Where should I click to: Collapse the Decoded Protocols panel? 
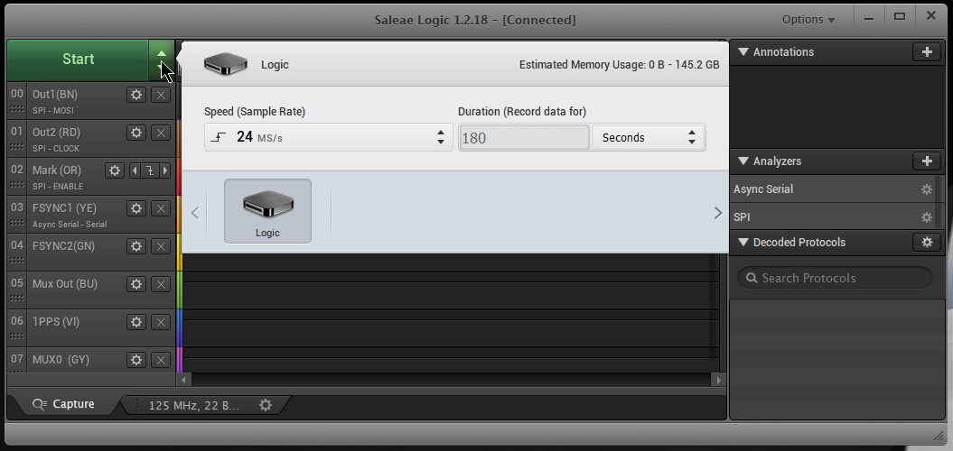coord(743,243)
